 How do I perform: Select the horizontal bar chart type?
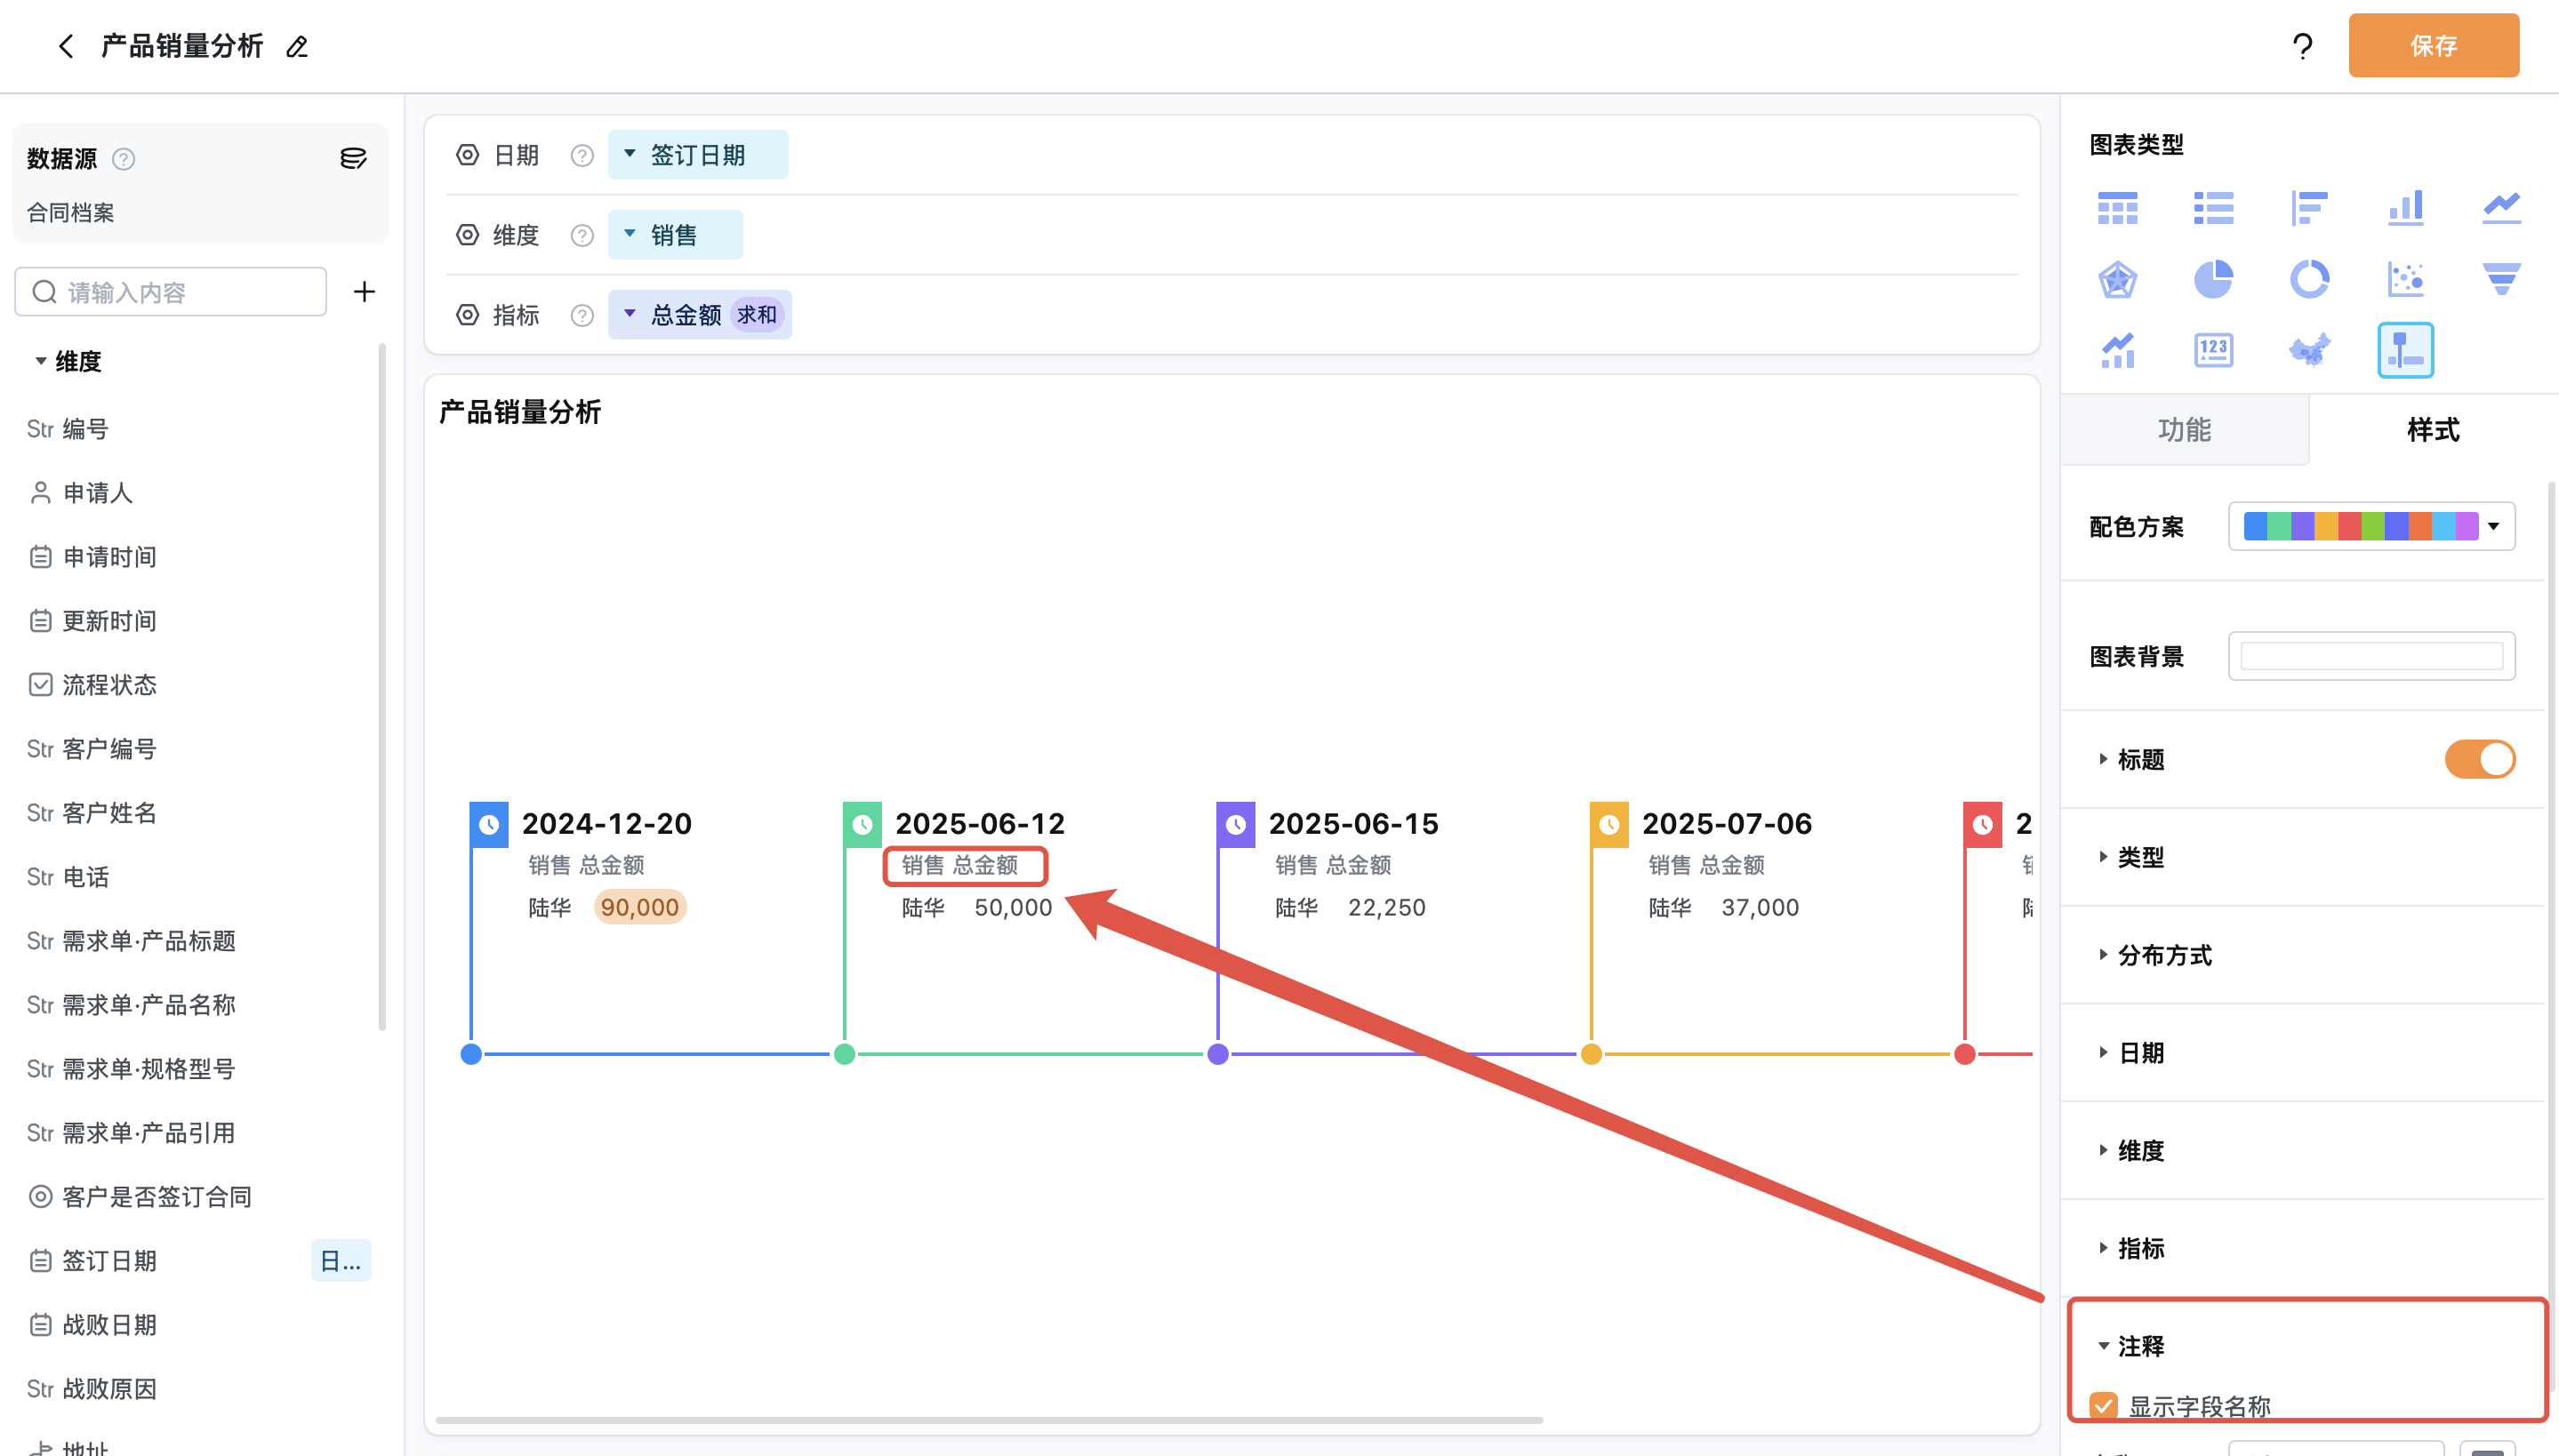click(x=2309, y=208)
